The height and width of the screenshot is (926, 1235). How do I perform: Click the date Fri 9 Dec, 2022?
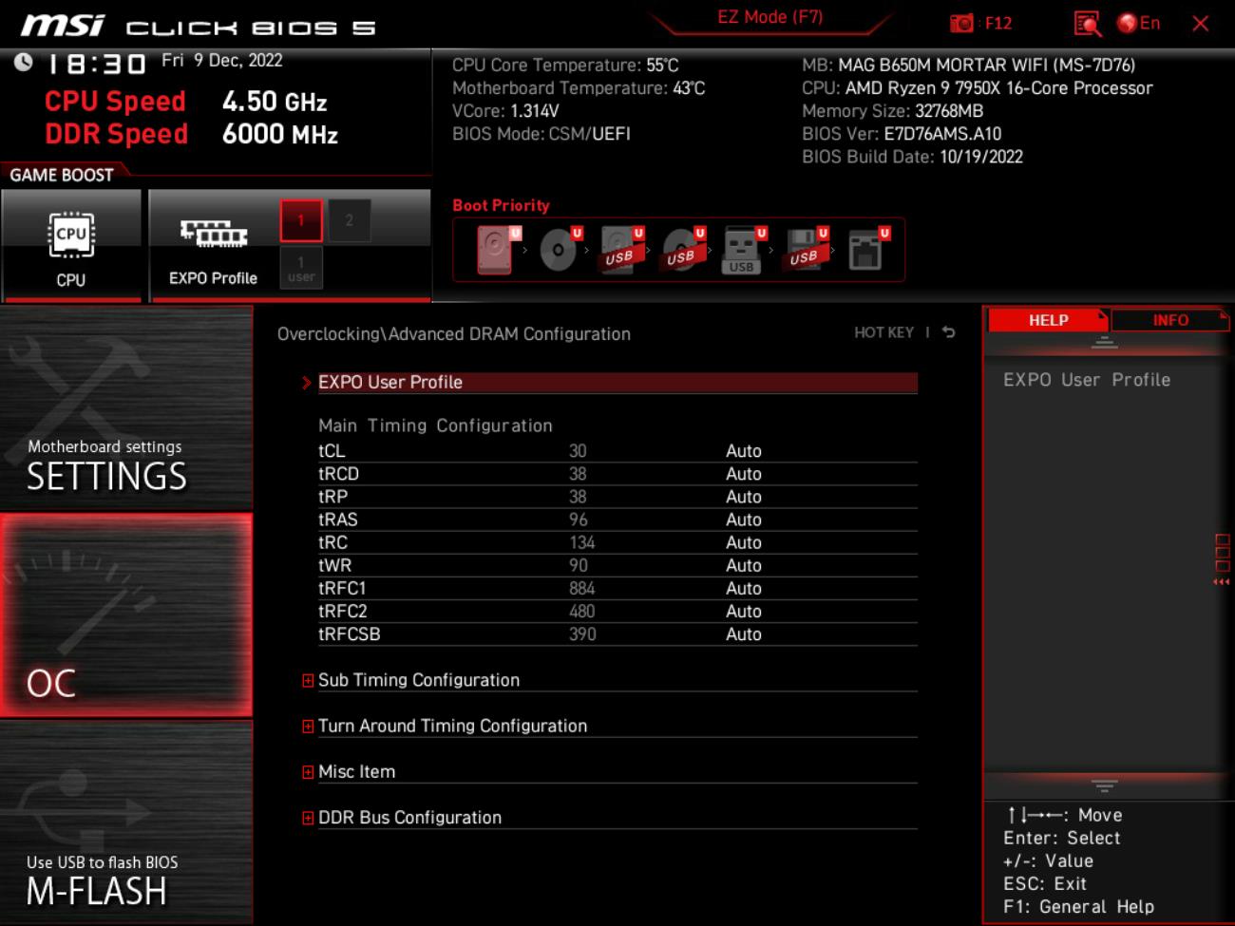(221, 60)
